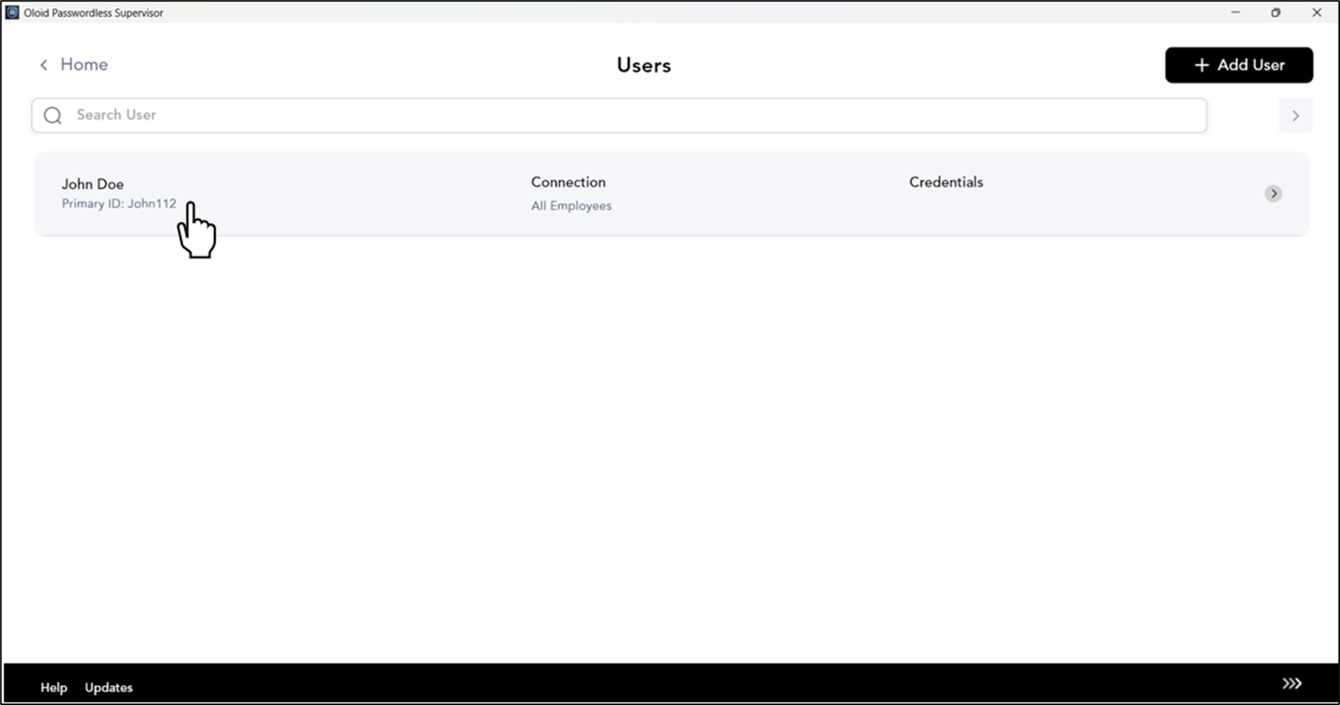
Task: Open Help in the bottom bar
Action: pyautogui.click(x=54, y=688)
